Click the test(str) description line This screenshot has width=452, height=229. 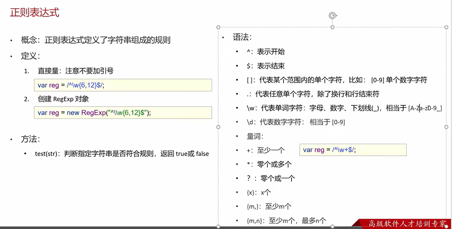pyautogui.click(x=122, y=154)
